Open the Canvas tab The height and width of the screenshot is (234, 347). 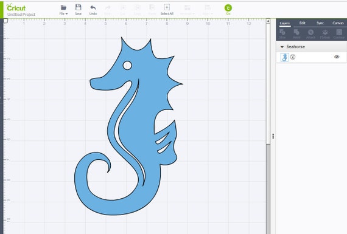[338, 23]
